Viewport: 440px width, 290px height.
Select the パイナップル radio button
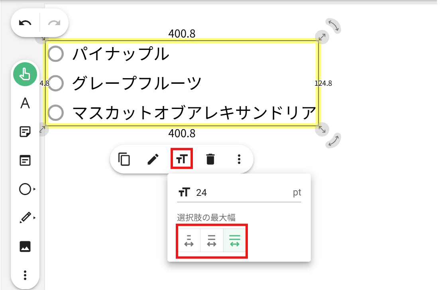tap(56, 54)
